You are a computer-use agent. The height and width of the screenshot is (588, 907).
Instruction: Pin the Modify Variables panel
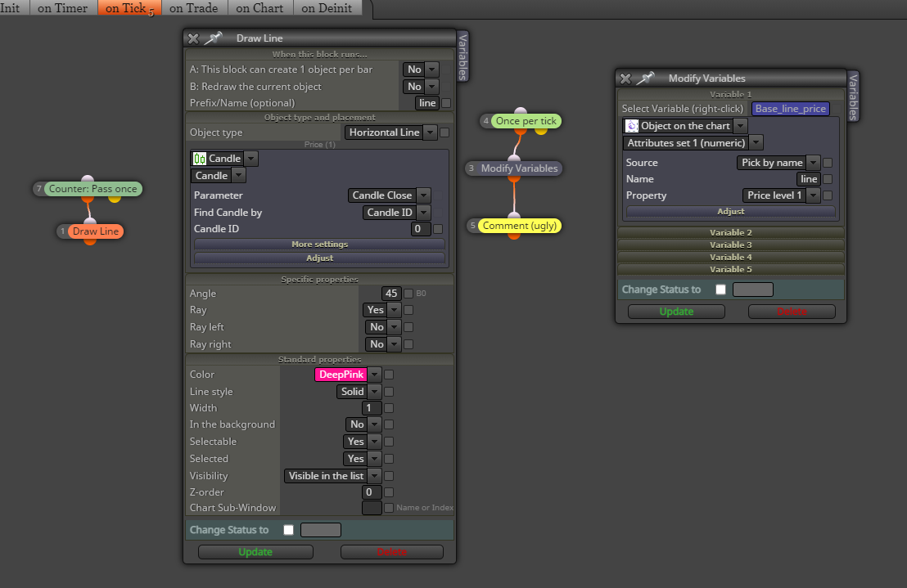[x=646, y=78]
